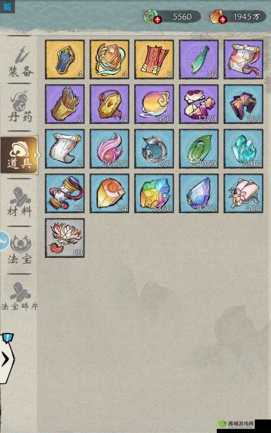Add more jade currency using red plus

pos(158,20)
